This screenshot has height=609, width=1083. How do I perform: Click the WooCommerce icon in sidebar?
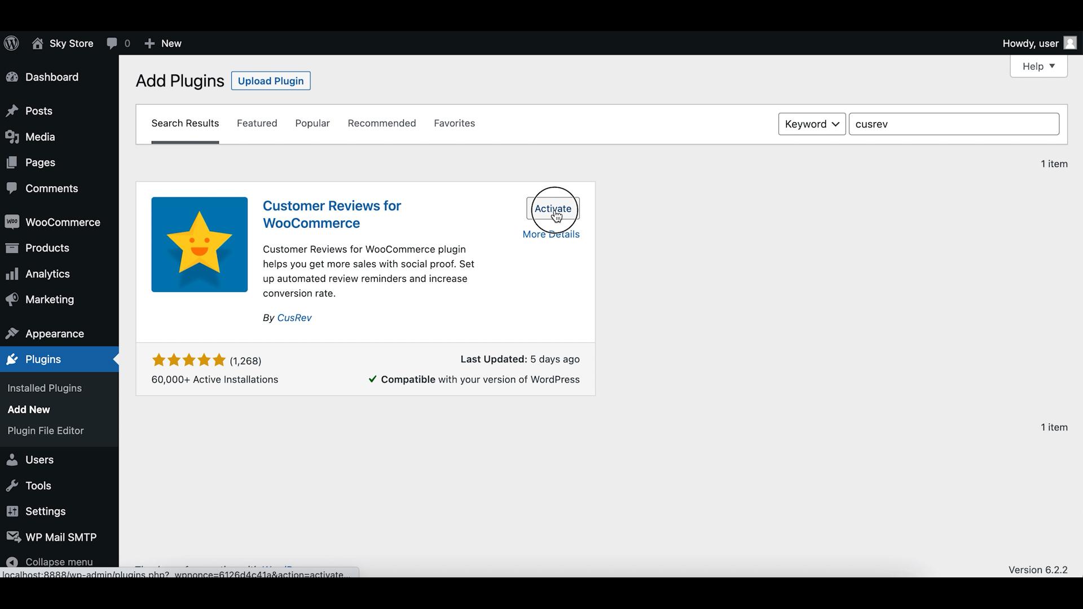coord(12,222)
